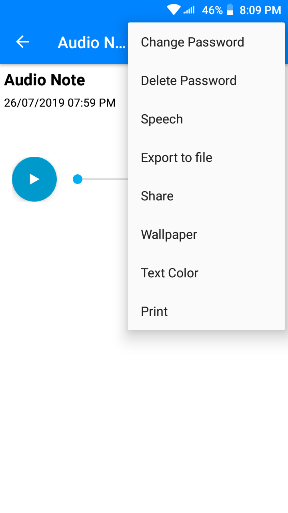
Task: Tap the Wi-Fi status icon
Action: [174, 10]
